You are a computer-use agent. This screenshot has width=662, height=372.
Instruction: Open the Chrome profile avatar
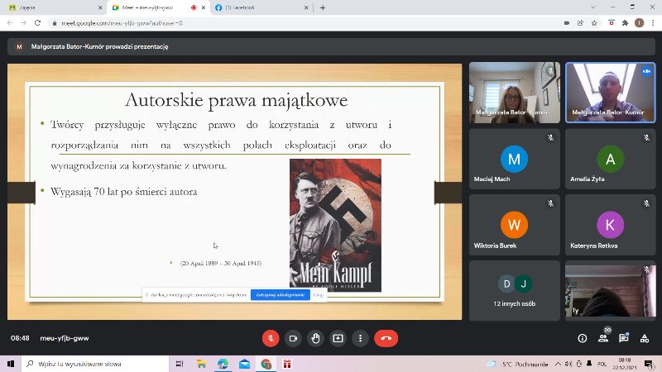[x=639, y=23]
